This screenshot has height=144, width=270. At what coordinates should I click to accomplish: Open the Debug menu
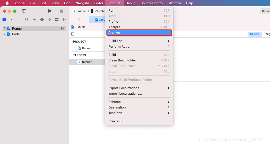pyautogui.click(x=131, y=3)
